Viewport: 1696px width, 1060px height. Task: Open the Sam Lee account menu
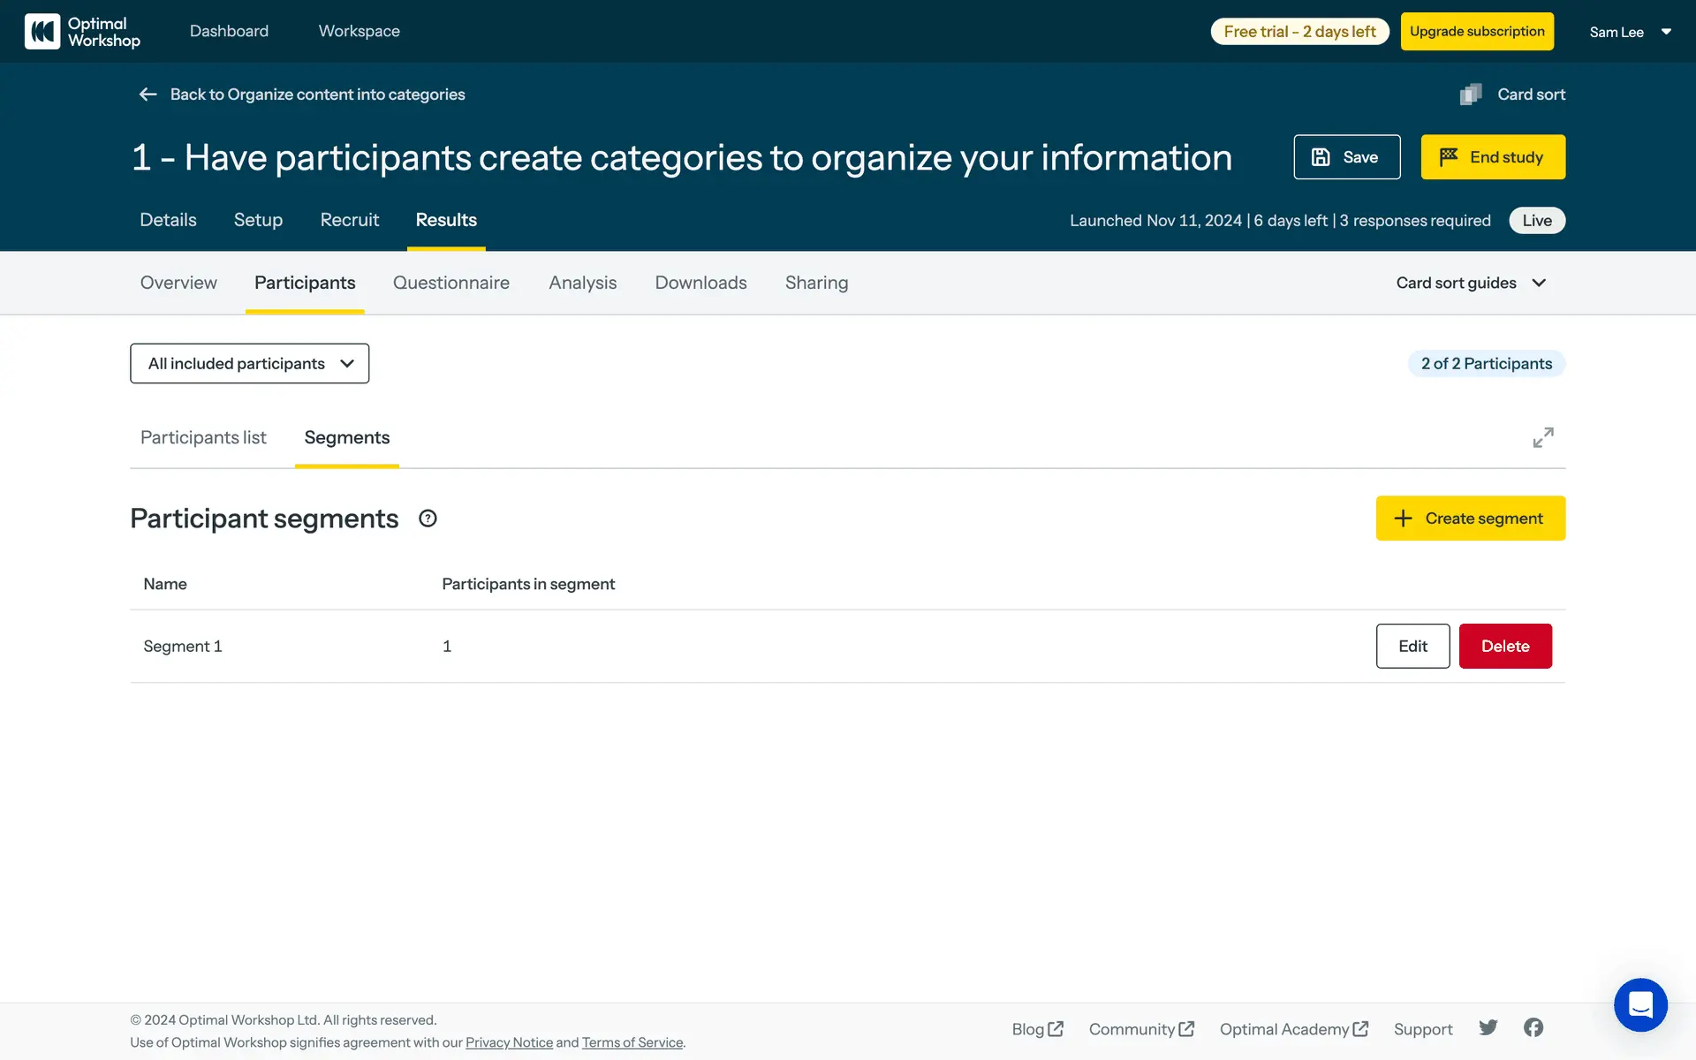click(x=1630, y=32)
